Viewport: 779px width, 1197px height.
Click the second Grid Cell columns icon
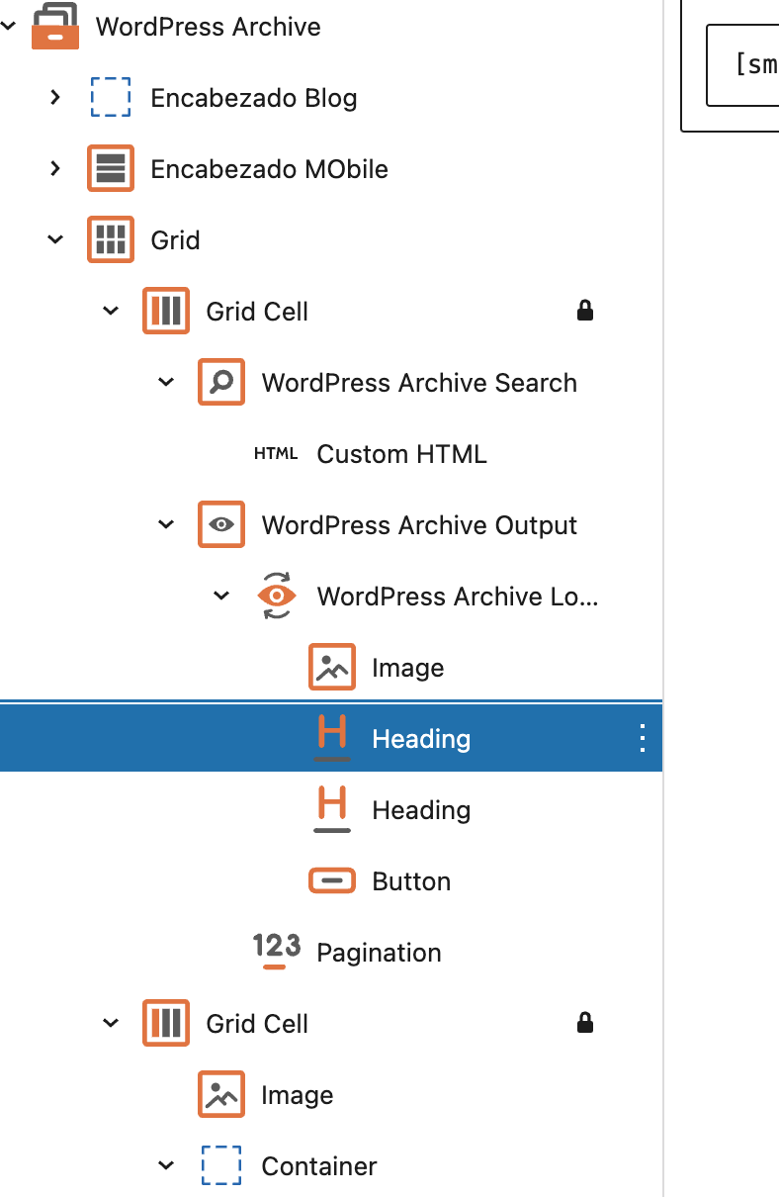(x=166, y=1024)
